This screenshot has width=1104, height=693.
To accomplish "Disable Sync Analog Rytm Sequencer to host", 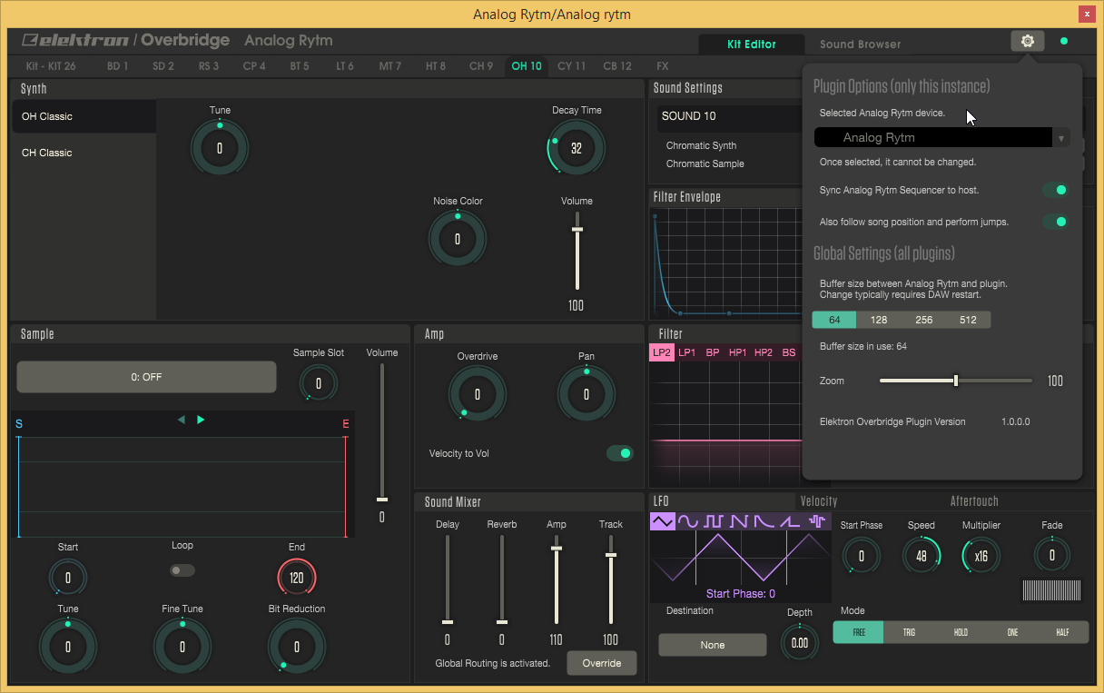I will (x=1054, y=190).
